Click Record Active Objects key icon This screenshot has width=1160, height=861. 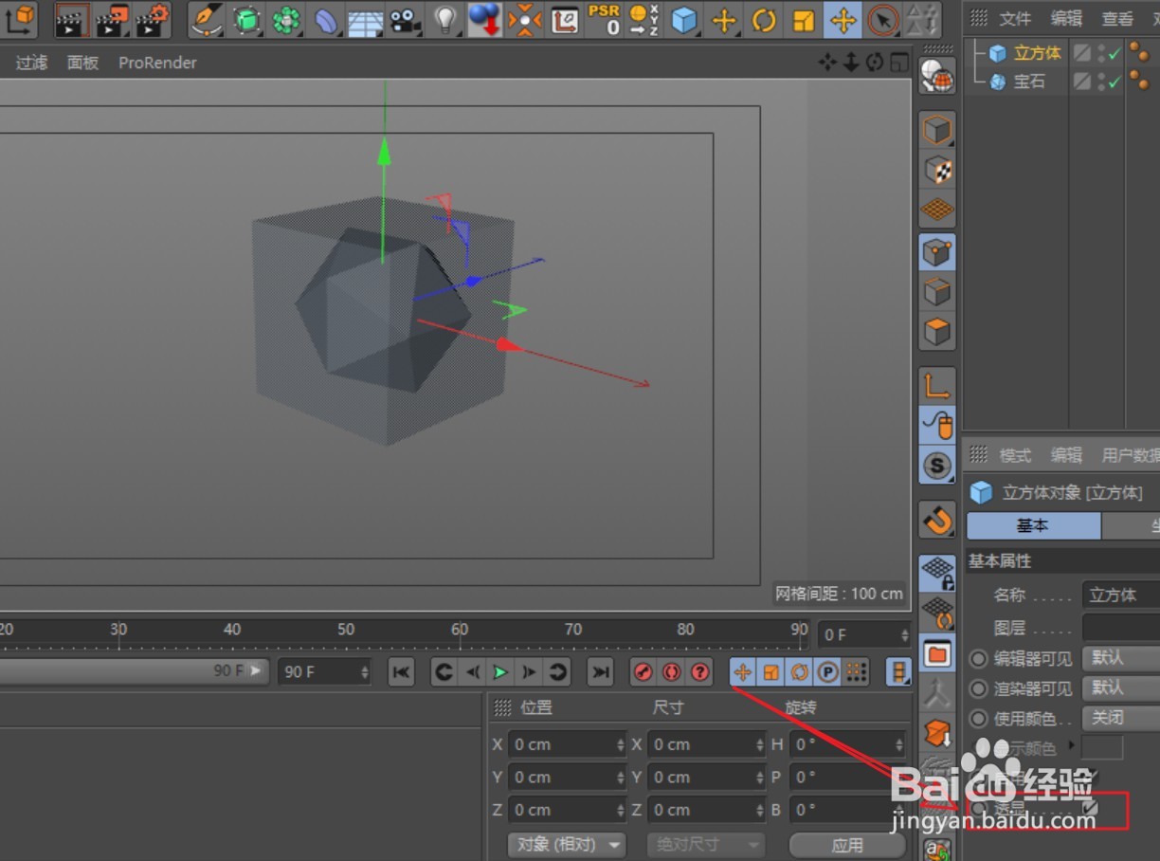click(643, 672)
